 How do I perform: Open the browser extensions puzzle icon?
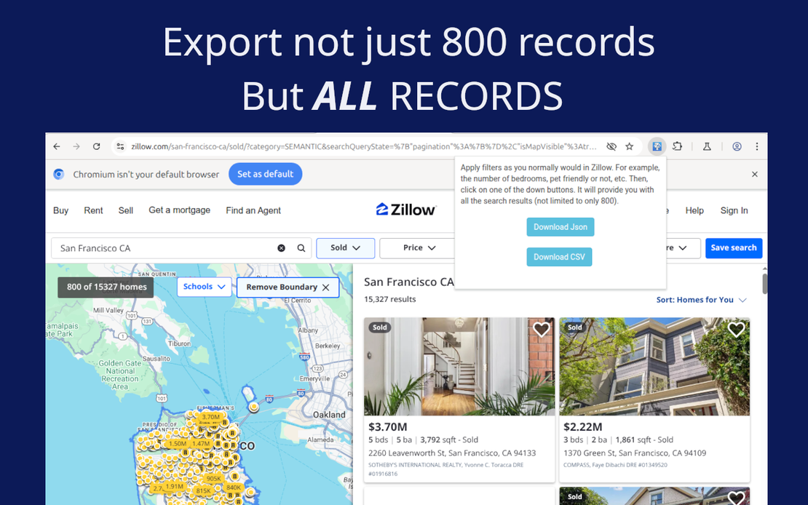click(x=677, y=146)
